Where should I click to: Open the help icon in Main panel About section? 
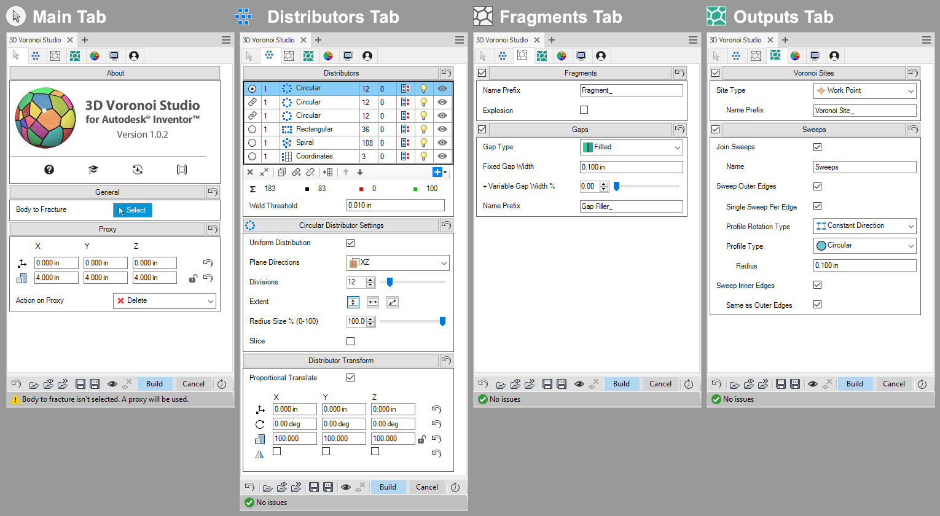49,170
